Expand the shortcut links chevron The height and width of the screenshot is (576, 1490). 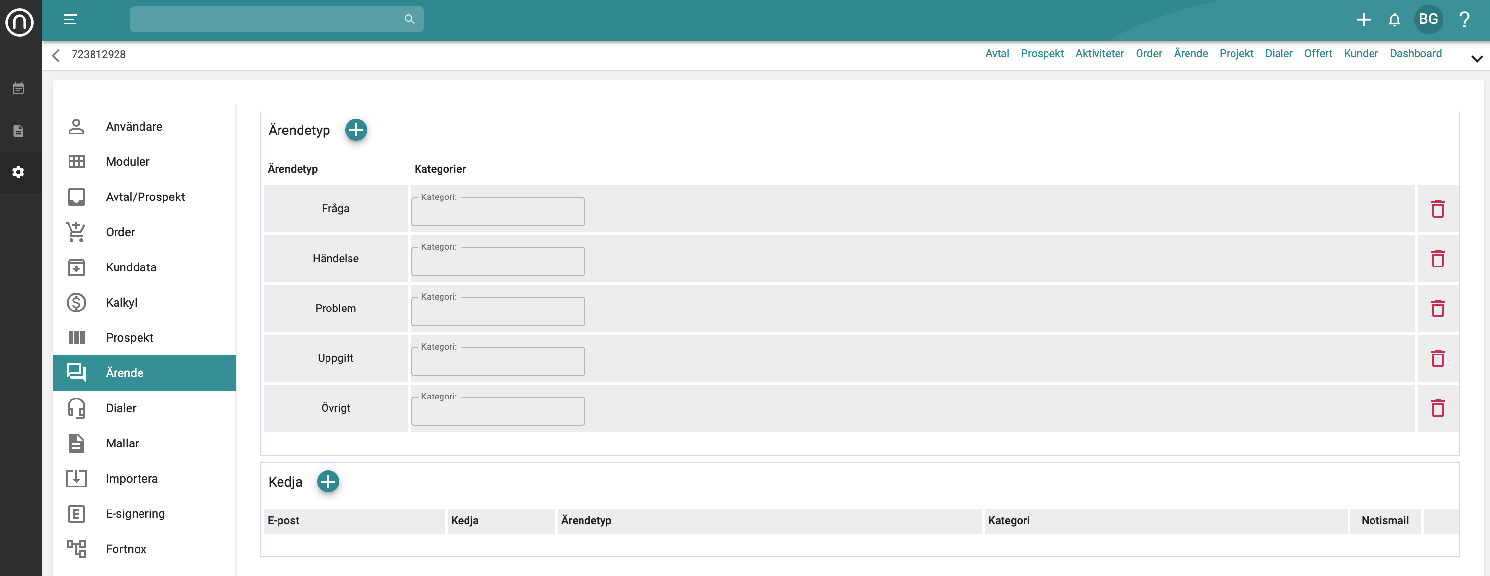[x=1477, y=58]
